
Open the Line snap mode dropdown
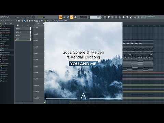pos(83,17)
